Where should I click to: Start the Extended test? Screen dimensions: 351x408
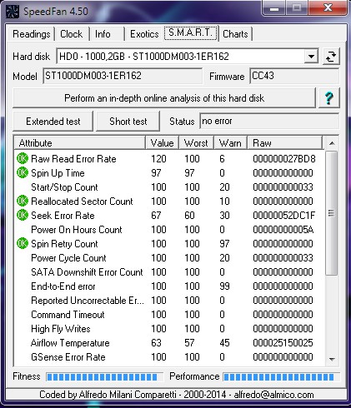coord(53,122)
